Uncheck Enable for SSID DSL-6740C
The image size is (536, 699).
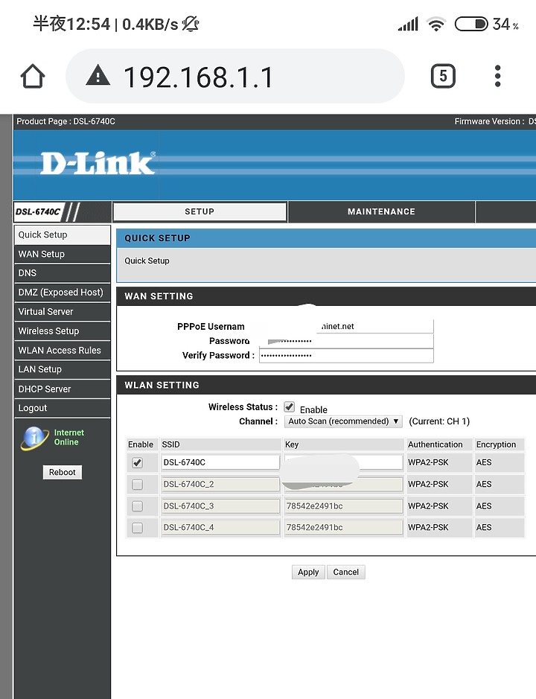tap(137, 463)
